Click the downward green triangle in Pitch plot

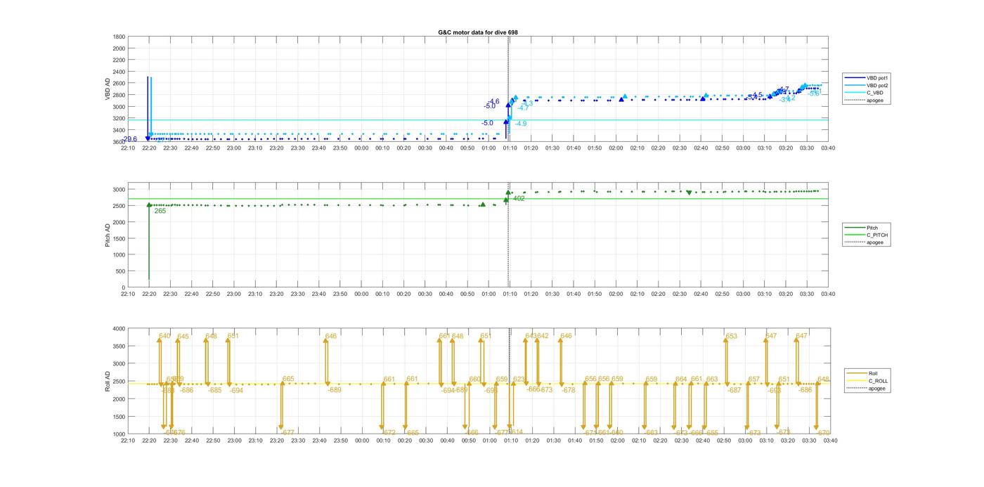[689, 193]
